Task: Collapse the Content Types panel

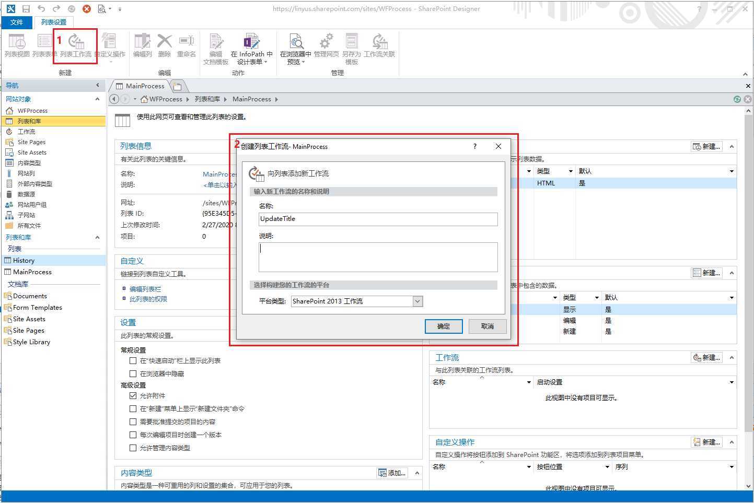Action: pyautogui.click(x=417, y=473)
